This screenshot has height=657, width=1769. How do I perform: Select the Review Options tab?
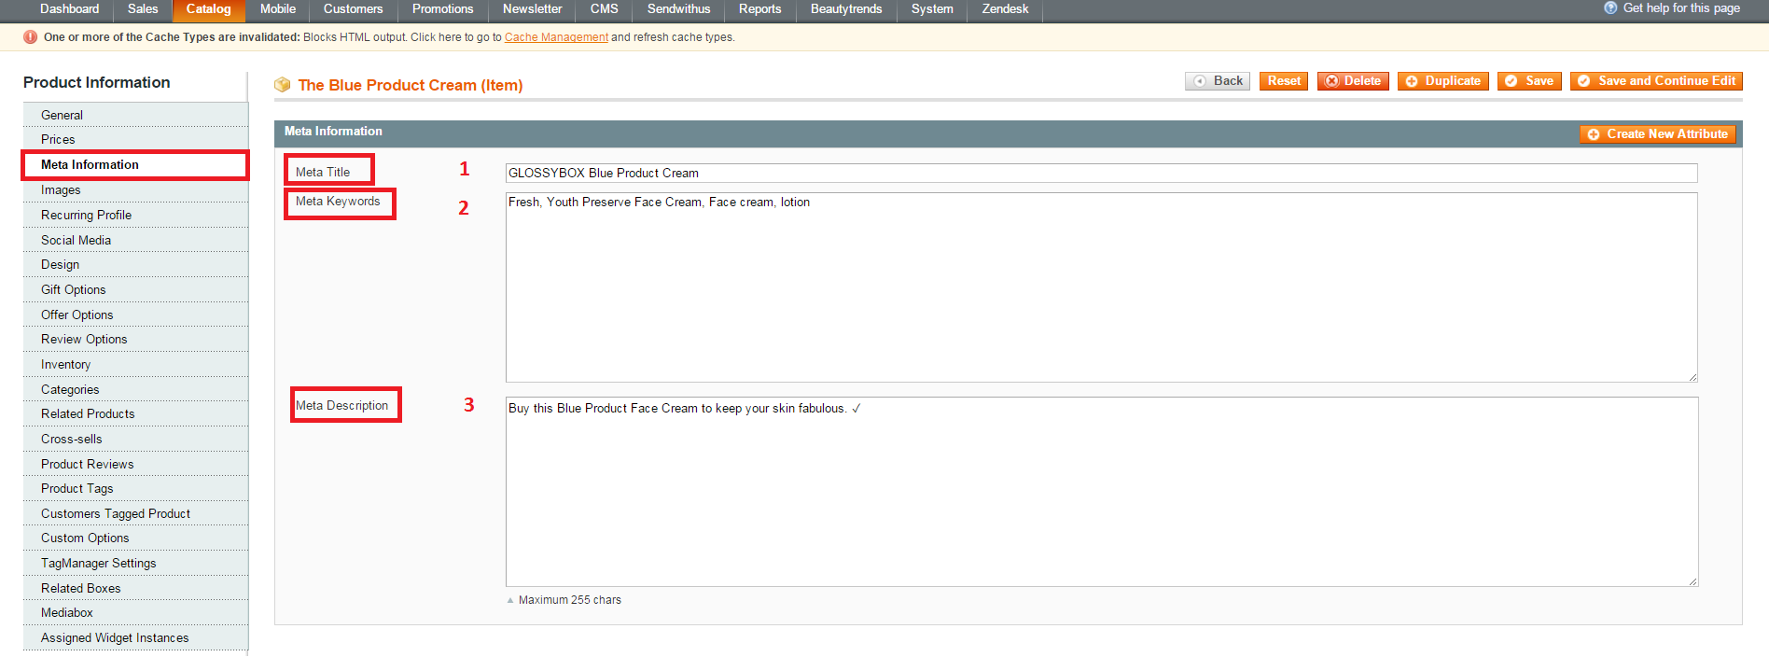point(135,339)
